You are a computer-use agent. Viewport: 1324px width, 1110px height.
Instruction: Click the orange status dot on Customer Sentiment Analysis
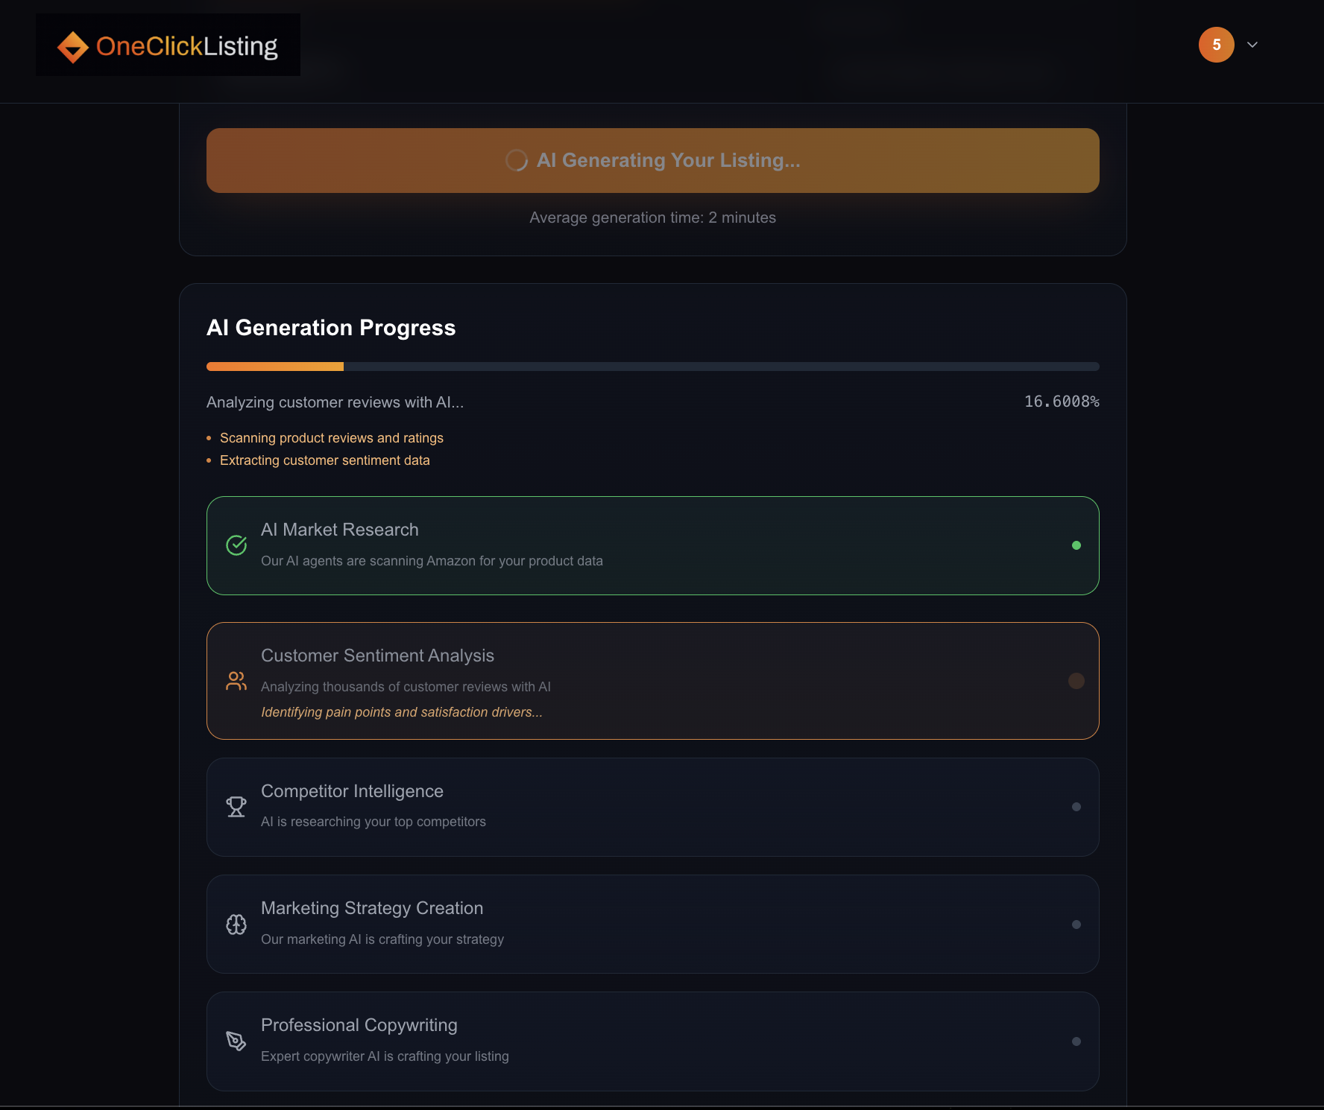tap(1076, 681)
